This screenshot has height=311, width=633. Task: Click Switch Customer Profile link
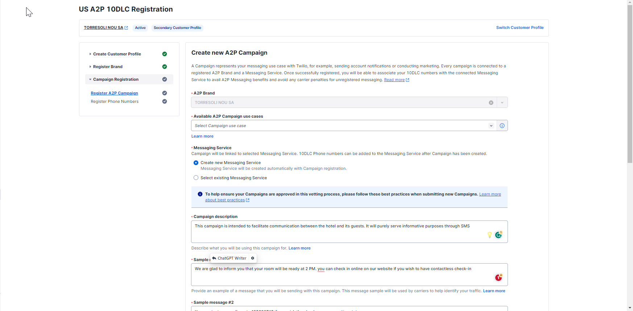coord(520,28)
